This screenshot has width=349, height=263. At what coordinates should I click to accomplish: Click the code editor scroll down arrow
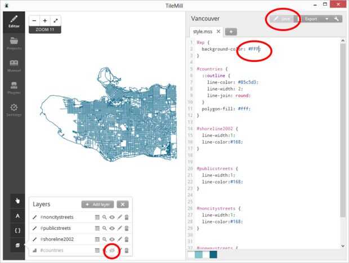click(343, 246)
